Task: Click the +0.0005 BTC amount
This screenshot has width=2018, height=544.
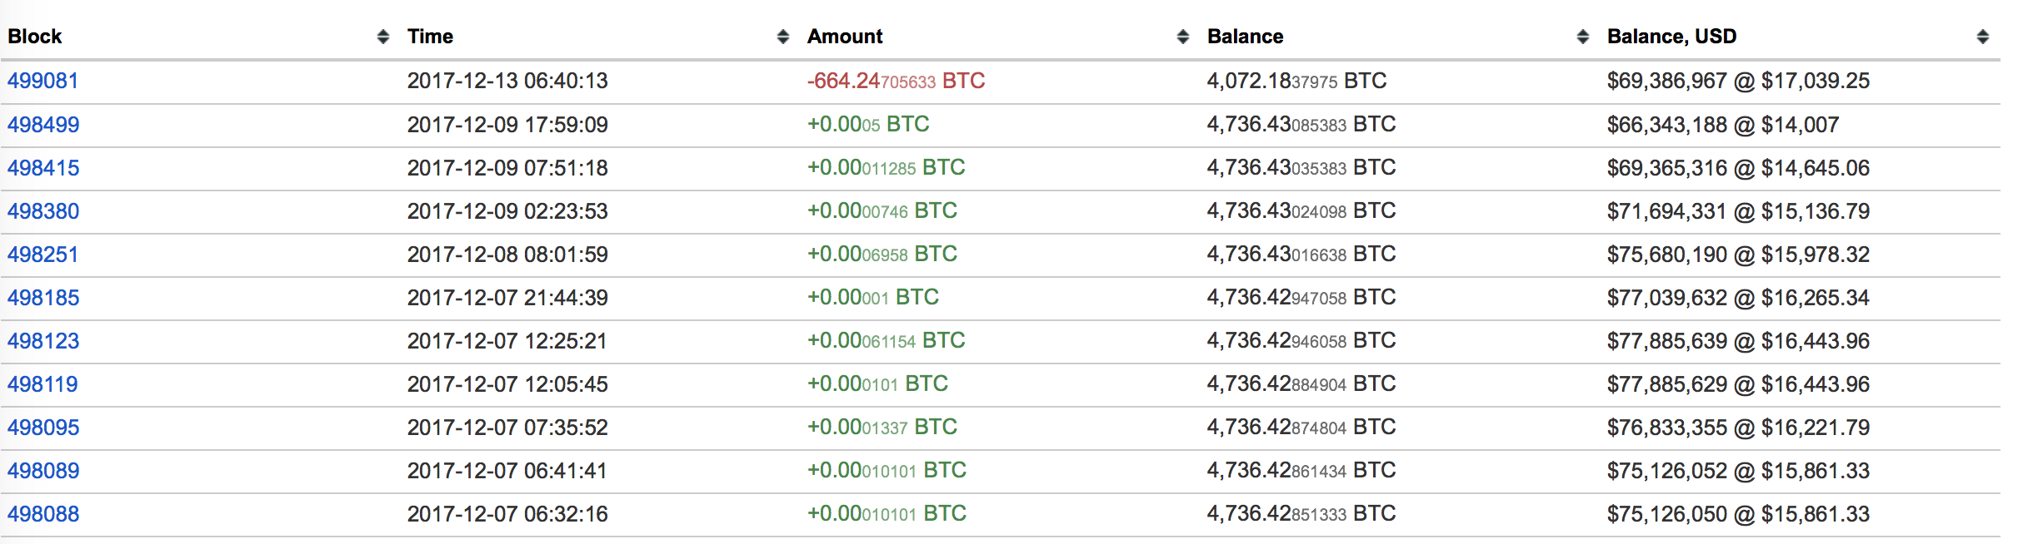Action: pyautogui.click(x=868, y=124)
